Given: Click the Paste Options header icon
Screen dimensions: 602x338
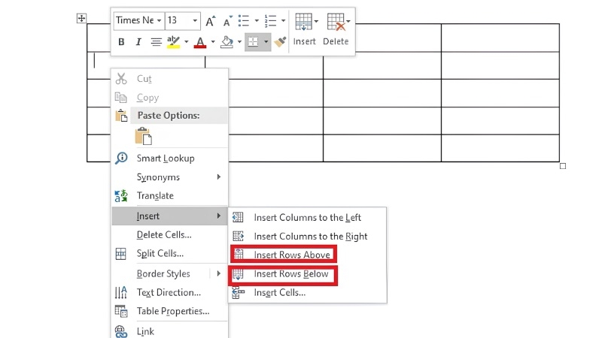Looking at the screenshot, I should click(121, 116).
